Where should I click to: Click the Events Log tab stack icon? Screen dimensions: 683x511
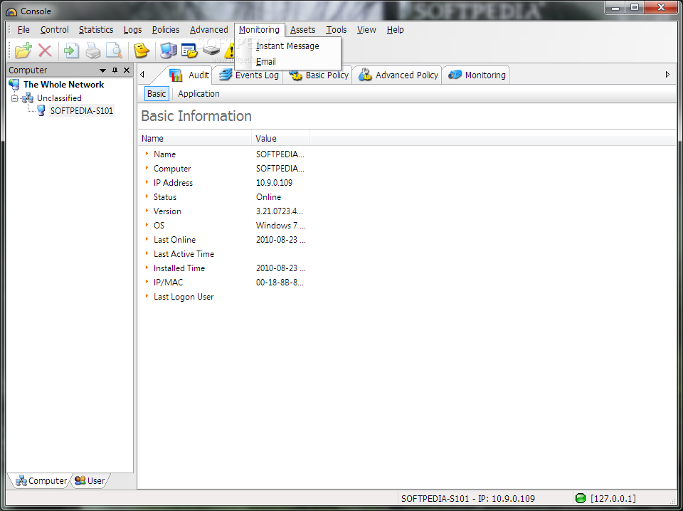[226, 75]
